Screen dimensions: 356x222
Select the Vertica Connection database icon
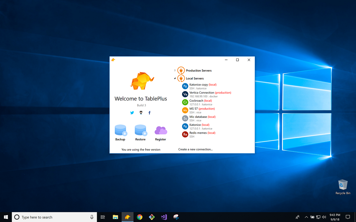(x=185, y=94)
